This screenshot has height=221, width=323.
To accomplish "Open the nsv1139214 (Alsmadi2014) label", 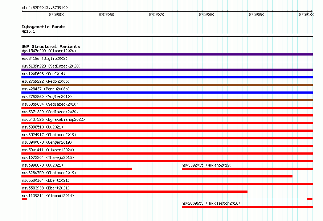I will [48, 196].
